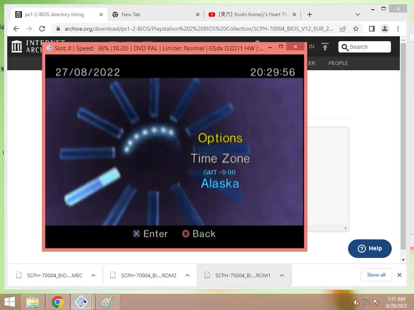Image resolution: width=414 pixels, height=310 pixels.
Task: Click the Internet Archive logo
Action: [x=17, y=46]
